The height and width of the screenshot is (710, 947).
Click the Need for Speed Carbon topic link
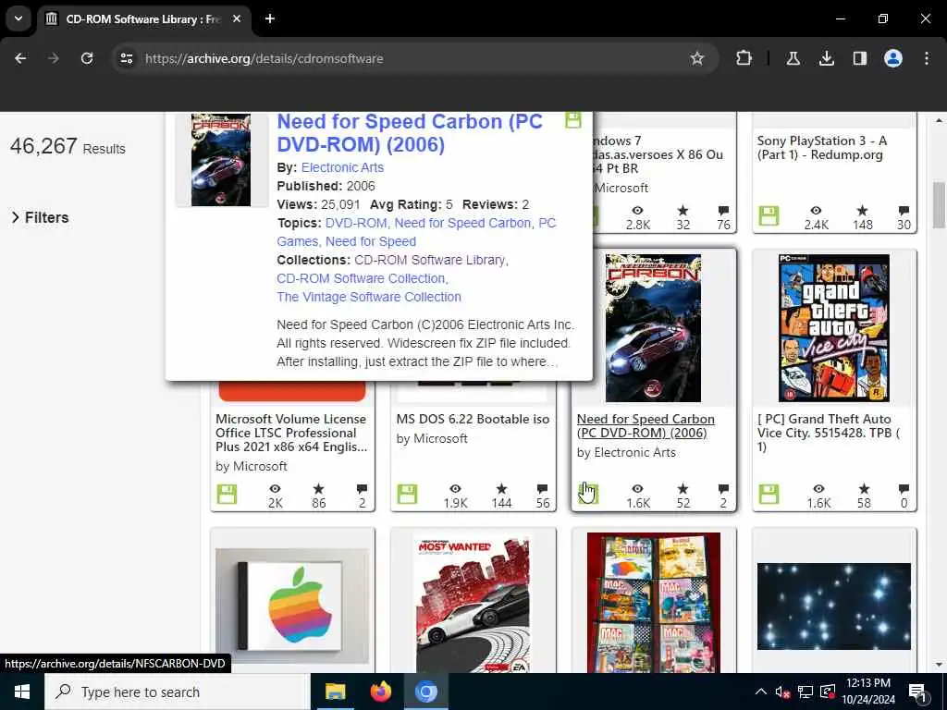tap(462, 223)
